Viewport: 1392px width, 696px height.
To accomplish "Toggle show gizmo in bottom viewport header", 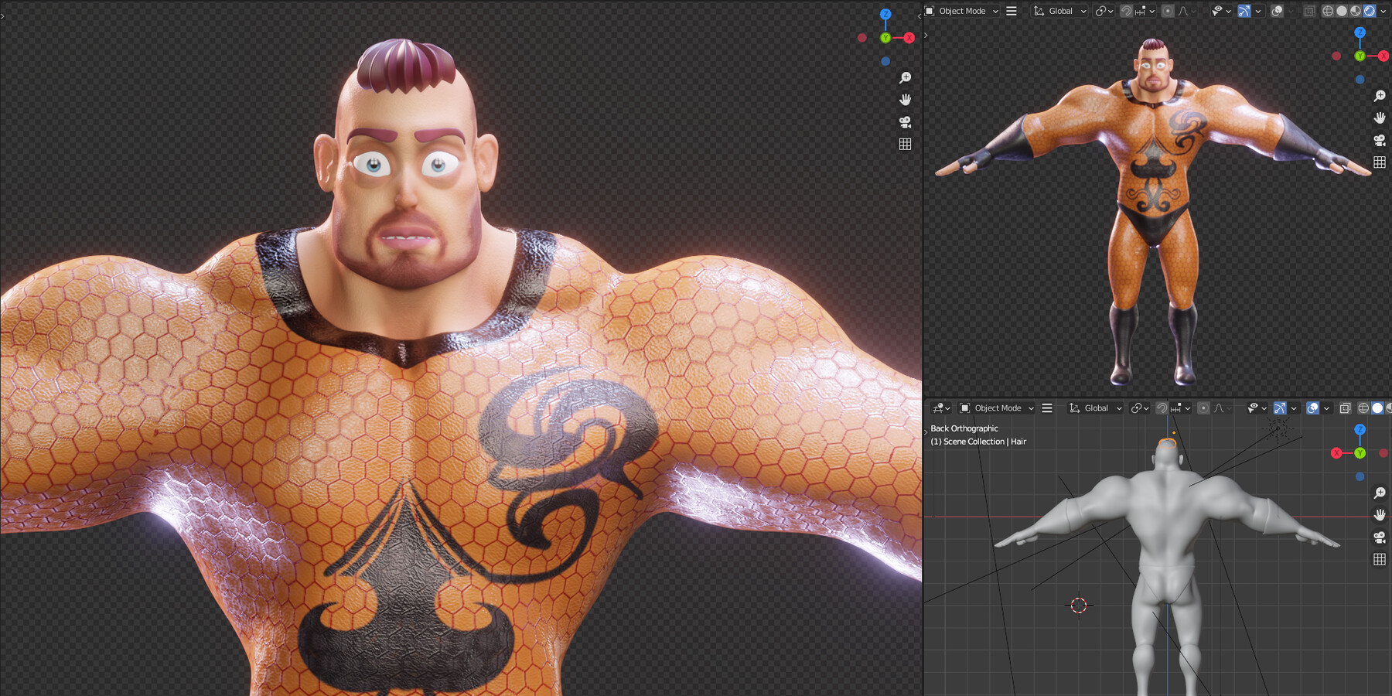I will [x=1280, y=408].
